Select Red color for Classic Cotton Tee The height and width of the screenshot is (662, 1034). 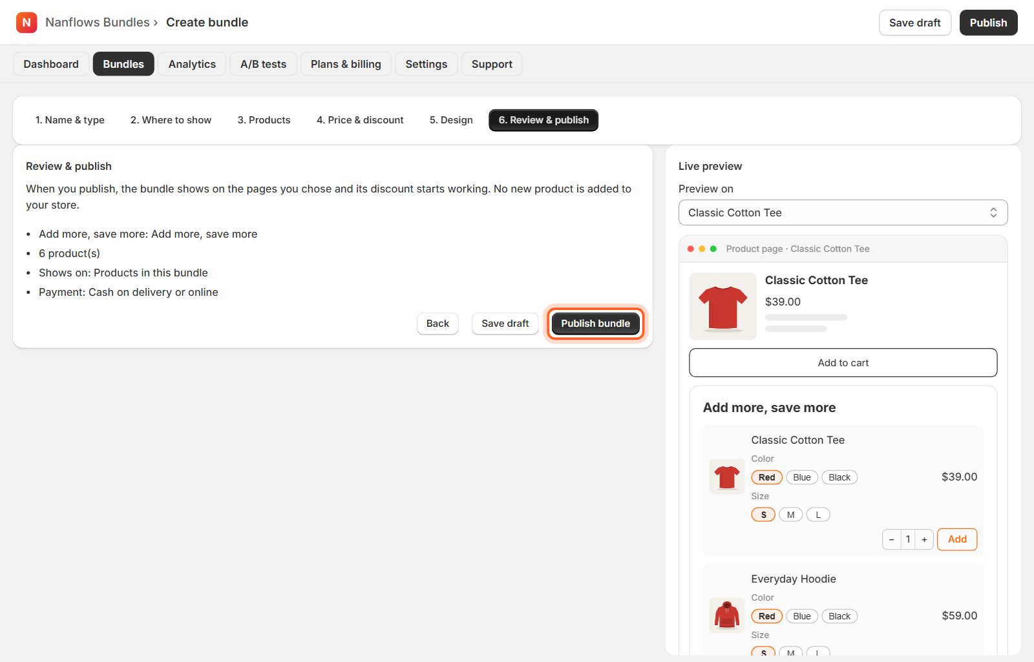coord(767,477)
